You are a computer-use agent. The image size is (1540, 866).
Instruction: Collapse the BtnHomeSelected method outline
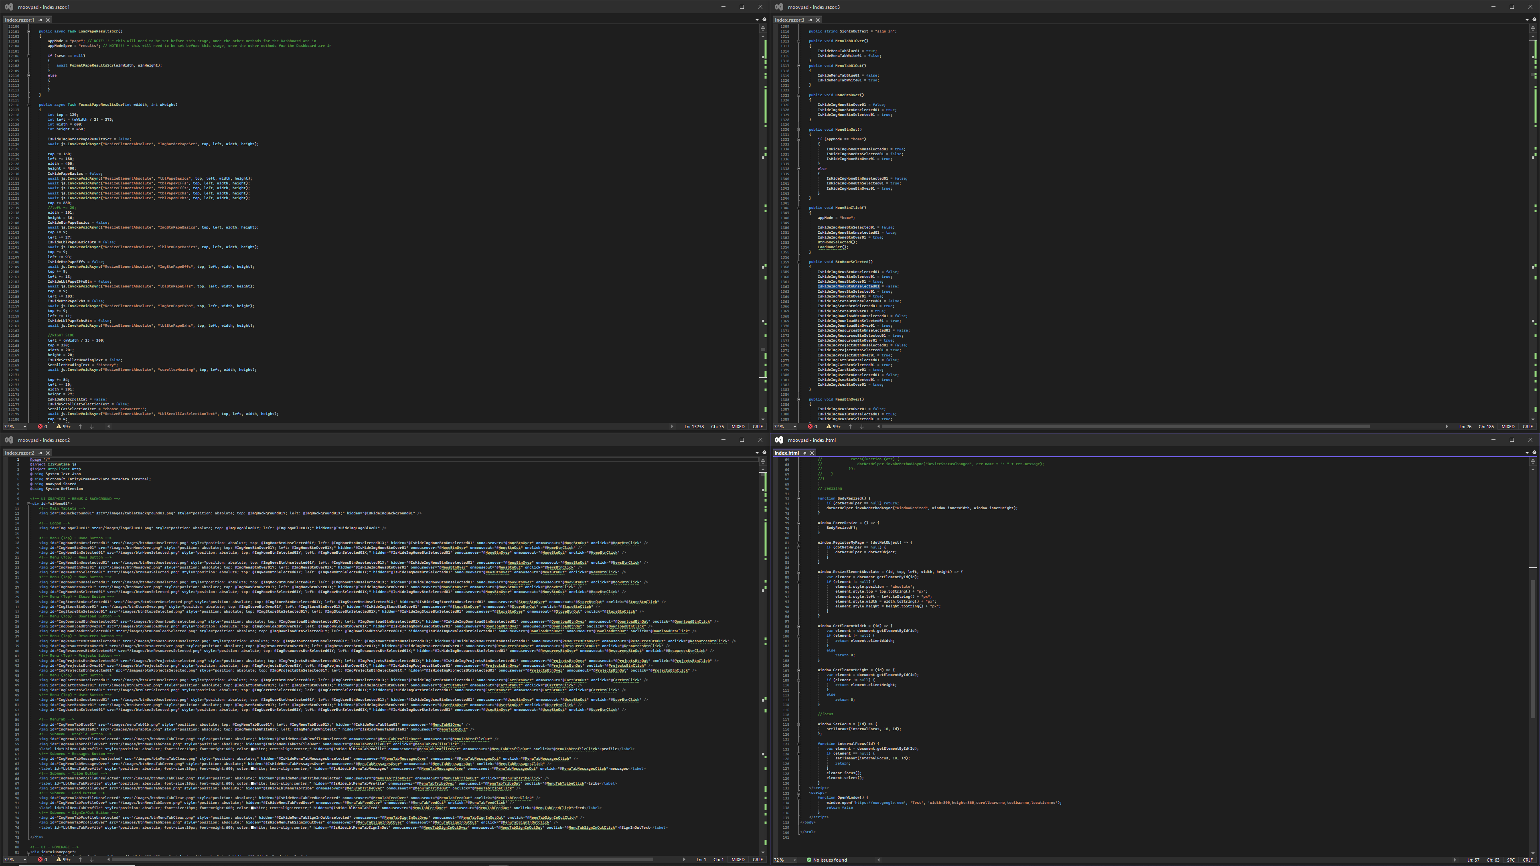pos(799,262)
